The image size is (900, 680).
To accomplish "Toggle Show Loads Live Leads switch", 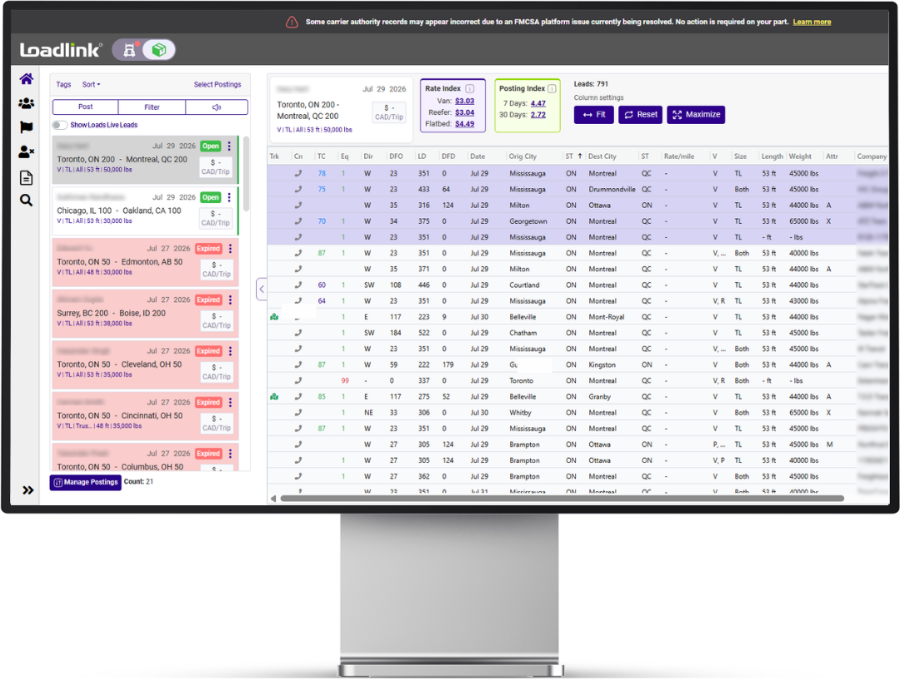I will (x=60, y=125).
